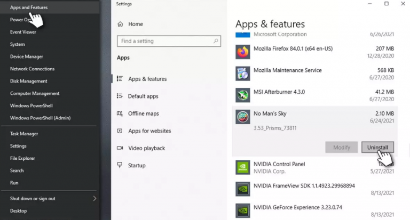The image size is (410, 220).
Task: Click the Offline maps sidebar icon
Action: click(120, 113)
